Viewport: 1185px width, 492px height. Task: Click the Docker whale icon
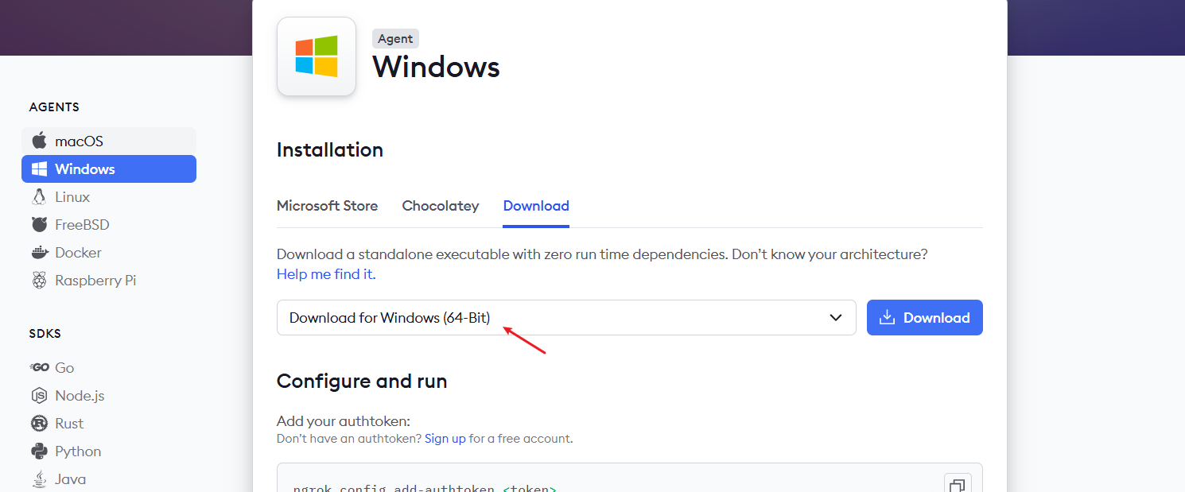pos(39,253)
